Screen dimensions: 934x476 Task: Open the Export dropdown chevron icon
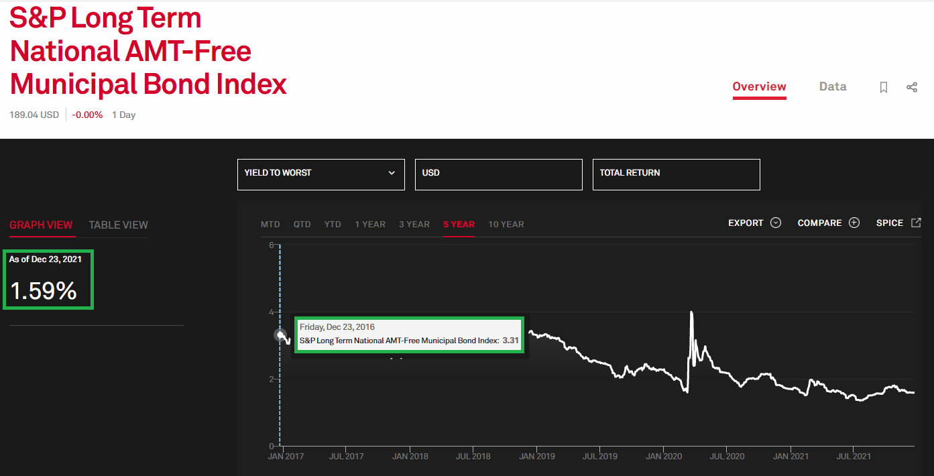click(x=776, y=223)
